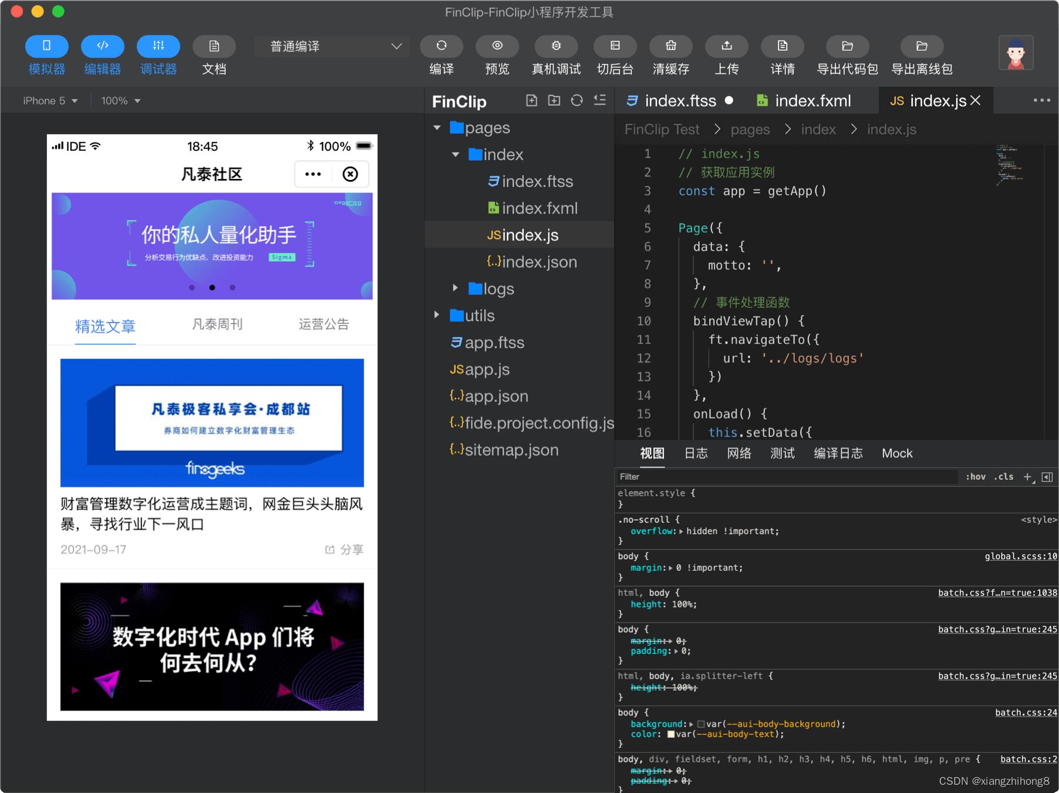This screenshot has width=1059, height=793.
Task: Open the global.scss:10 source link
Action: pos(1021,556)
